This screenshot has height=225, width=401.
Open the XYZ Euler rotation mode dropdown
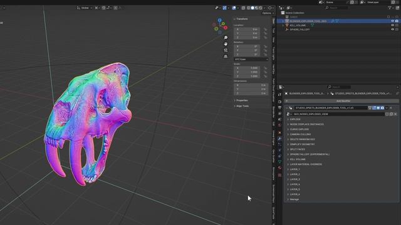coord(251,59)
